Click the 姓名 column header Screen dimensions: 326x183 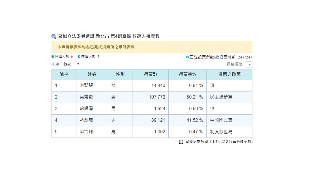tap(92, 75)
